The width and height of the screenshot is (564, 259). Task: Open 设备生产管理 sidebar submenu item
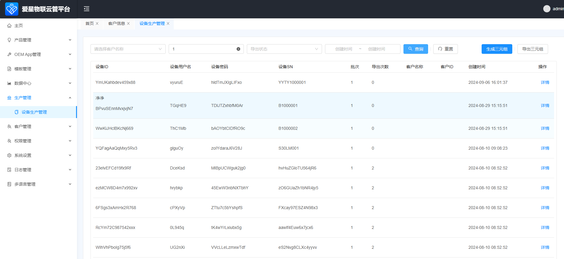click(x=38, y=112)
